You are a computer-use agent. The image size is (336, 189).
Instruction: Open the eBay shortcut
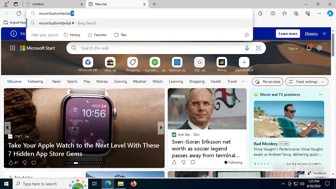point(110,65)
